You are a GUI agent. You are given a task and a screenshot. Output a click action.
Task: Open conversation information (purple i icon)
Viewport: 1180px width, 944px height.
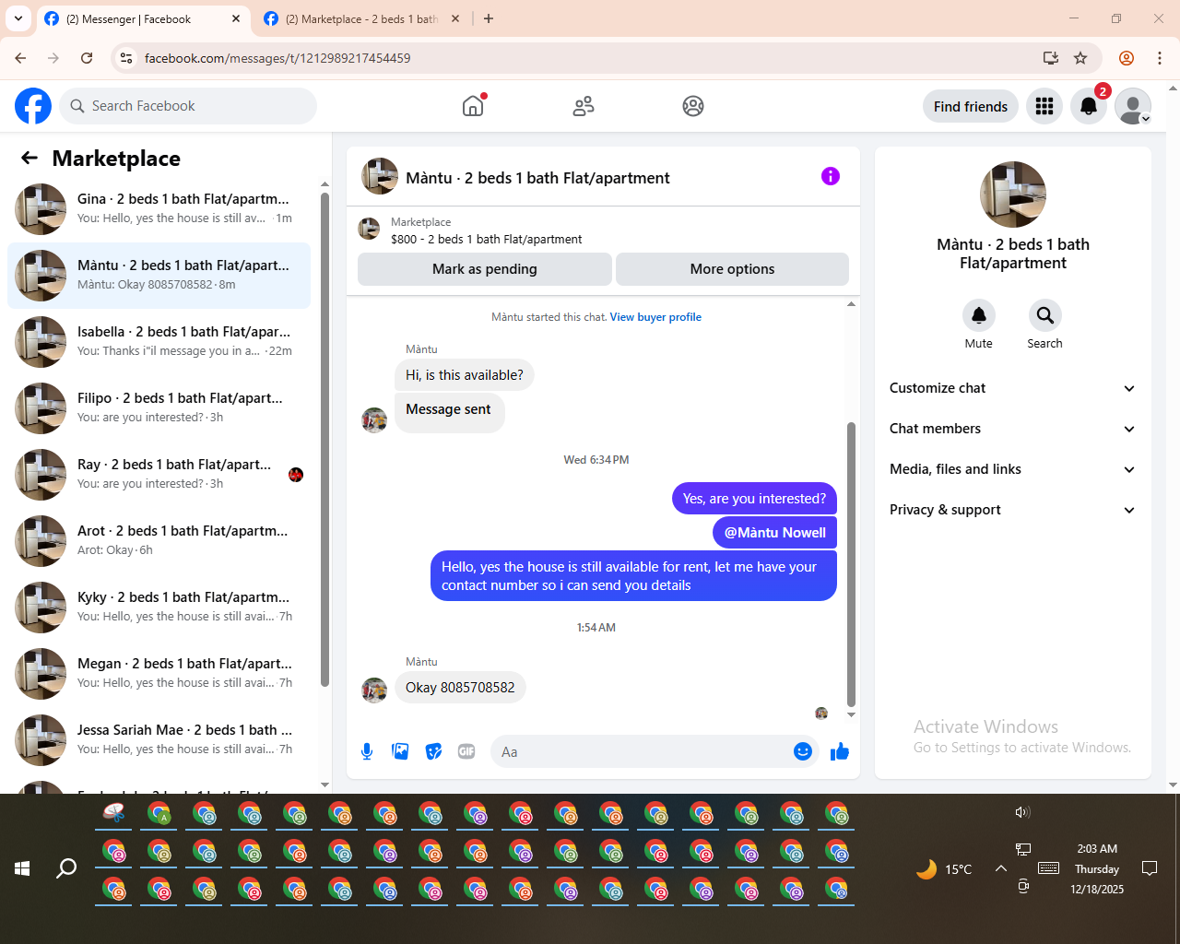[x=831, y=176]
